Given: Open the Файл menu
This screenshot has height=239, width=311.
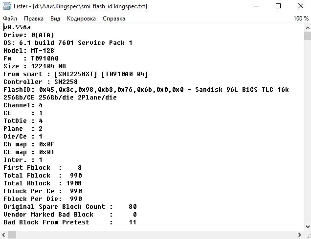Looking at the screenshot, I should click(x=10, y=19).
